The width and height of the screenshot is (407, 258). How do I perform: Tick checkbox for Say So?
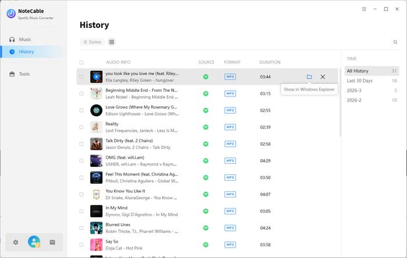coord(81,245)
